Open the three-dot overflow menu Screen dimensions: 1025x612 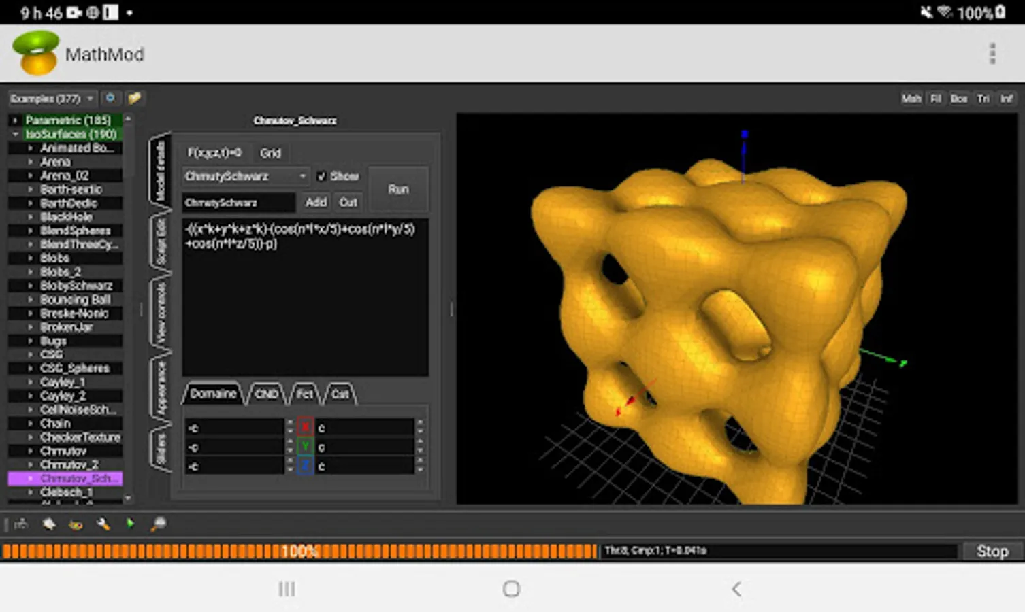click(x=992, y=54)
